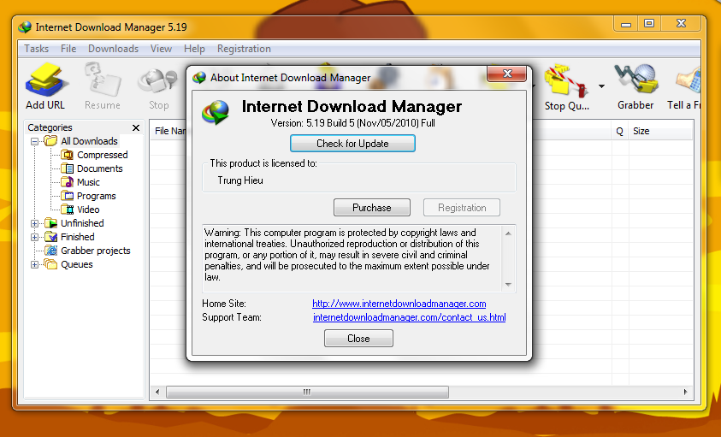Open the Tasks menu

[x=36, y=49]
